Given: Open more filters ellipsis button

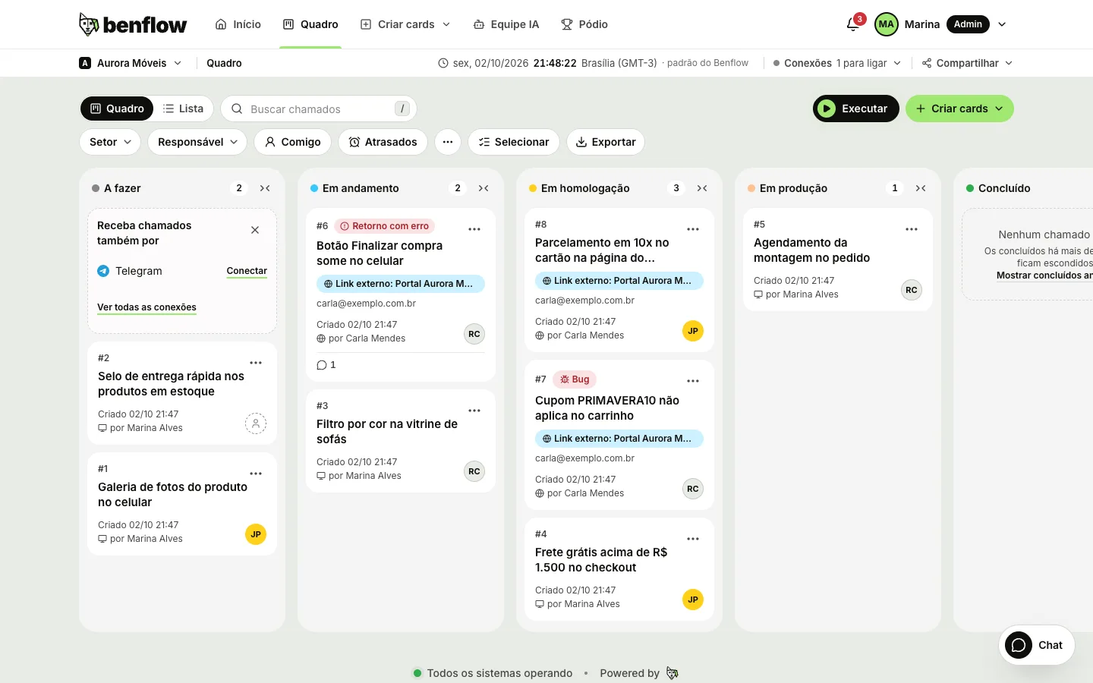Looking at the screenshot, I should click(x=448, y=142).
